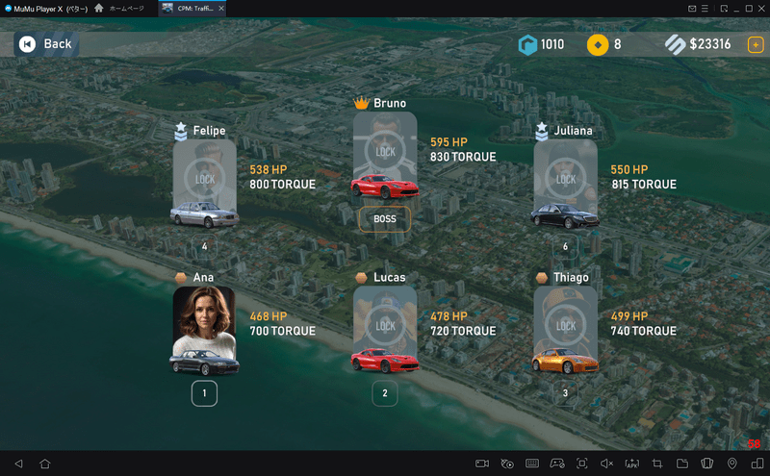Screen dimensions: 770x476
Task: Click the virtual location pin icon
Action: pyautogui.click(x=732, y=463)
